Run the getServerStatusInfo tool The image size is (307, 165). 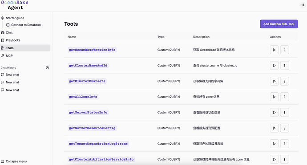point(274,113)
